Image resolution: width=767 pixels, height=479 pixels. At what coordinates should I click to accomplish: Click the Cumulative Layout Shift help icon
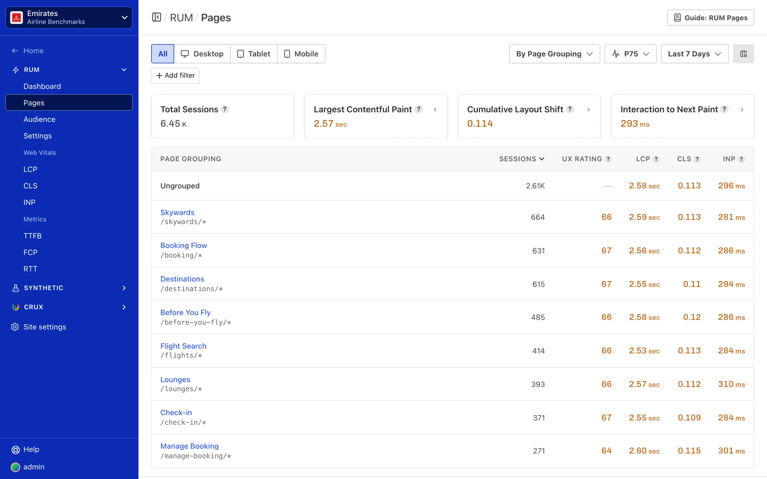(x=570, y=109)
